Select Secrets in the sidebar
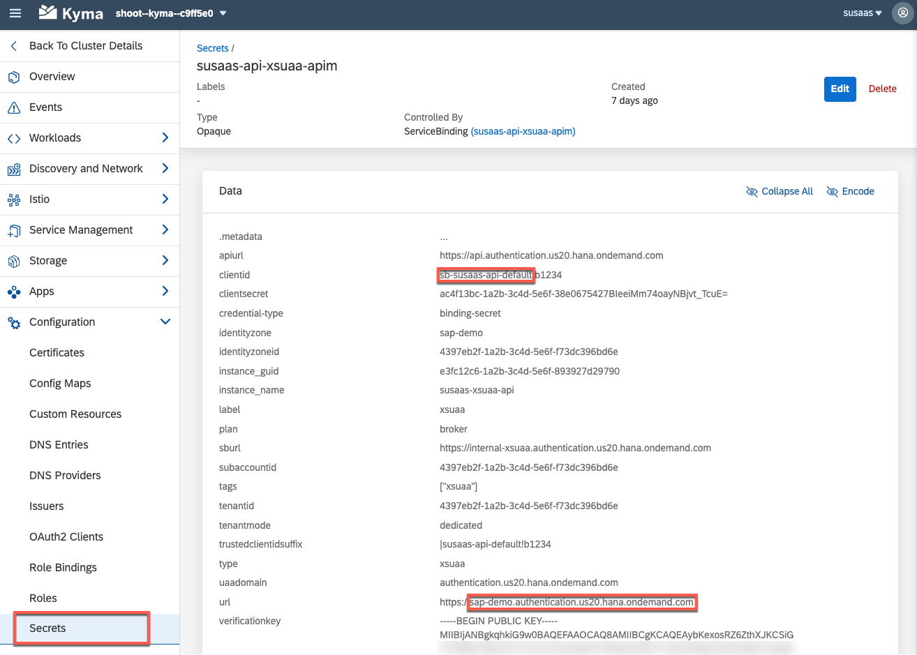Image resolution: width=917 pixels, height=655 pixels. tap(89, 628)
